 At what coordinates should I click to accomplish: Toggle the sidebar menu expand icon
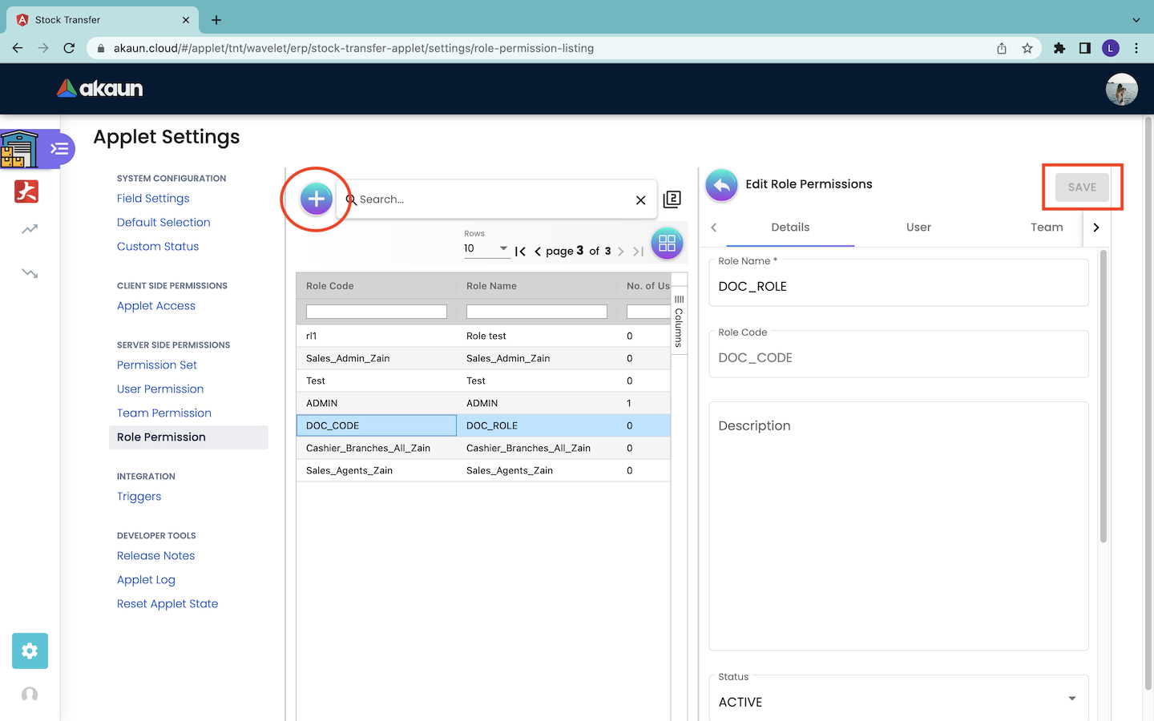point(59,149)
